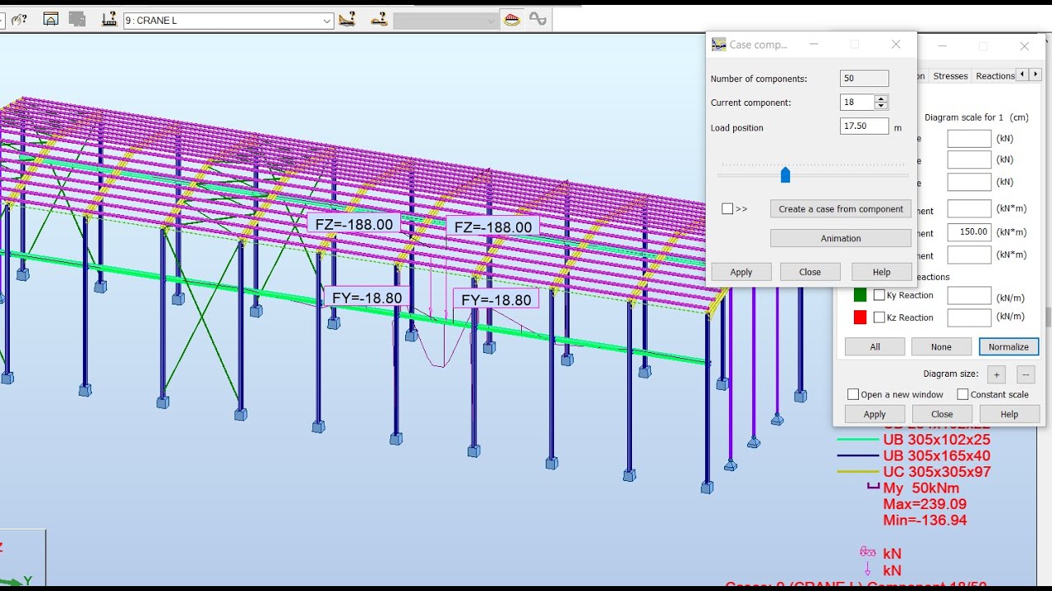1052x591 pixels.
Task: Toggle Open a new window checkbox
Action: pos(853,395)
